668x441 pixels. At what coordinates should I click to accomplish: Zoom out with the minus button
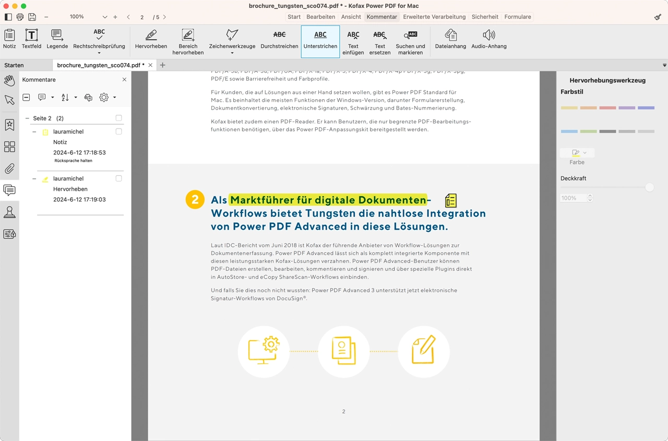(46, 17)
